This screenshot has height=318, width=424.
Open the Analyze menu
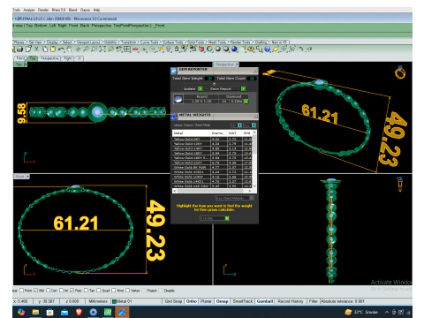coord(29,10)
